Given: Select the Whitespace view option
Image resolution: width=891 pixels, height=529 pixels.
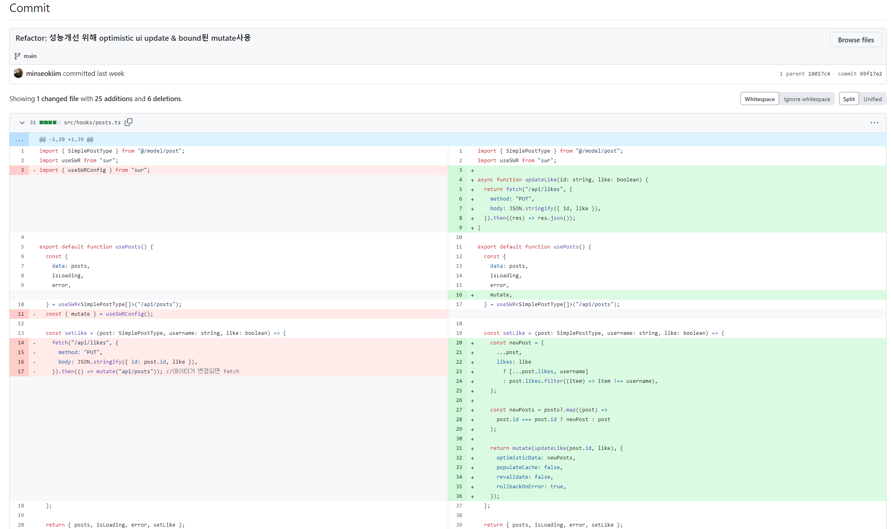Looking at the screenshot, I should tap(759, 99).
